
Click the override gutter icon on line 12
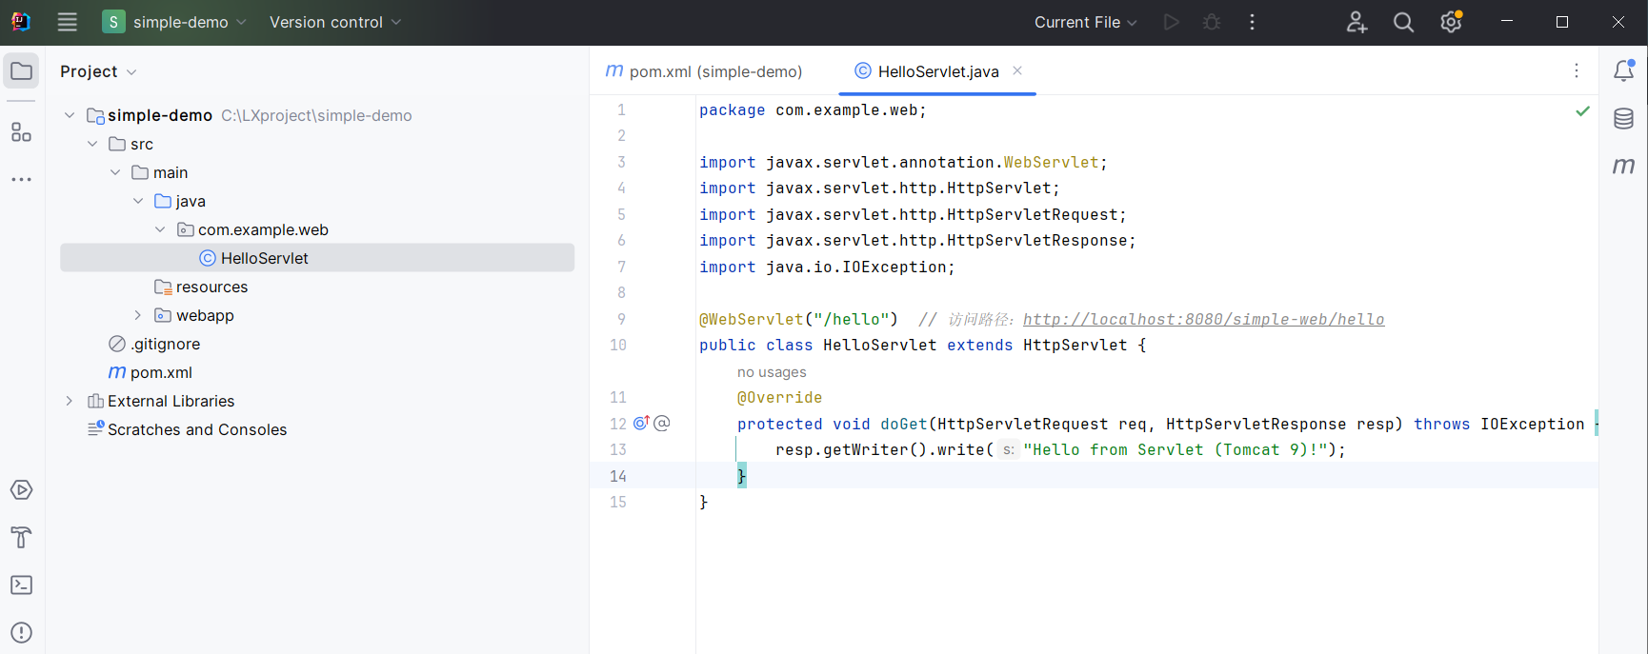pos(641,423)
